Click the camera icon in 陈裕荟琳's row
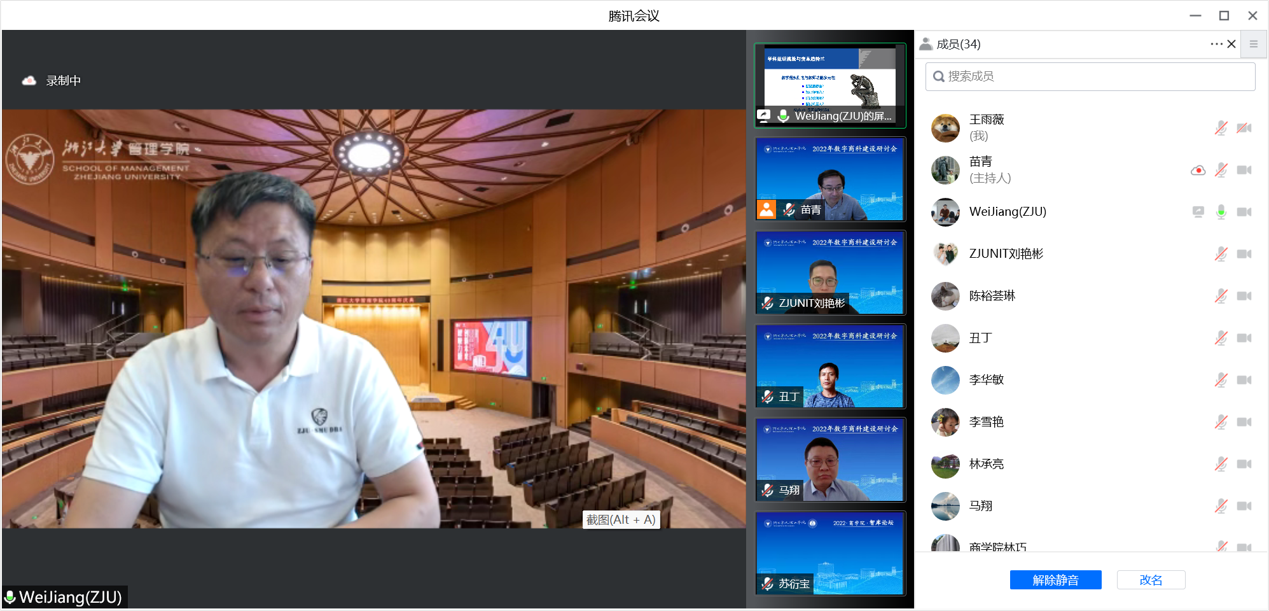1269x611 pixels. (x=1244, y=296)
